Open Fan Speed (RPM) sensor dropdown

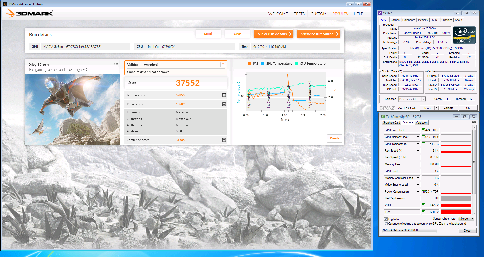click(x=418, y=157)
